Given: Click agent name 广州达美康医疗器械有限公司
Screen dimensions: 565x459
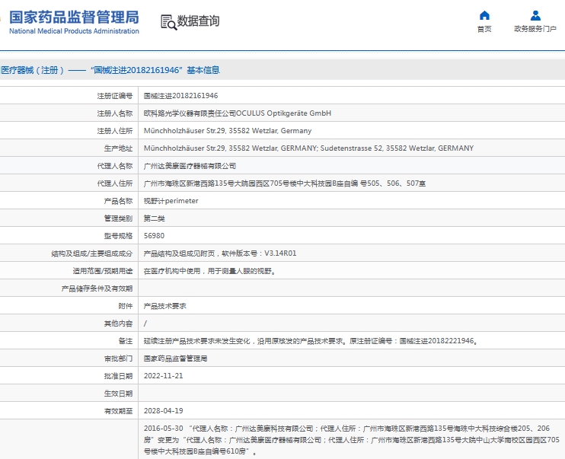Looking at the screenshot, I should [190, 166].
